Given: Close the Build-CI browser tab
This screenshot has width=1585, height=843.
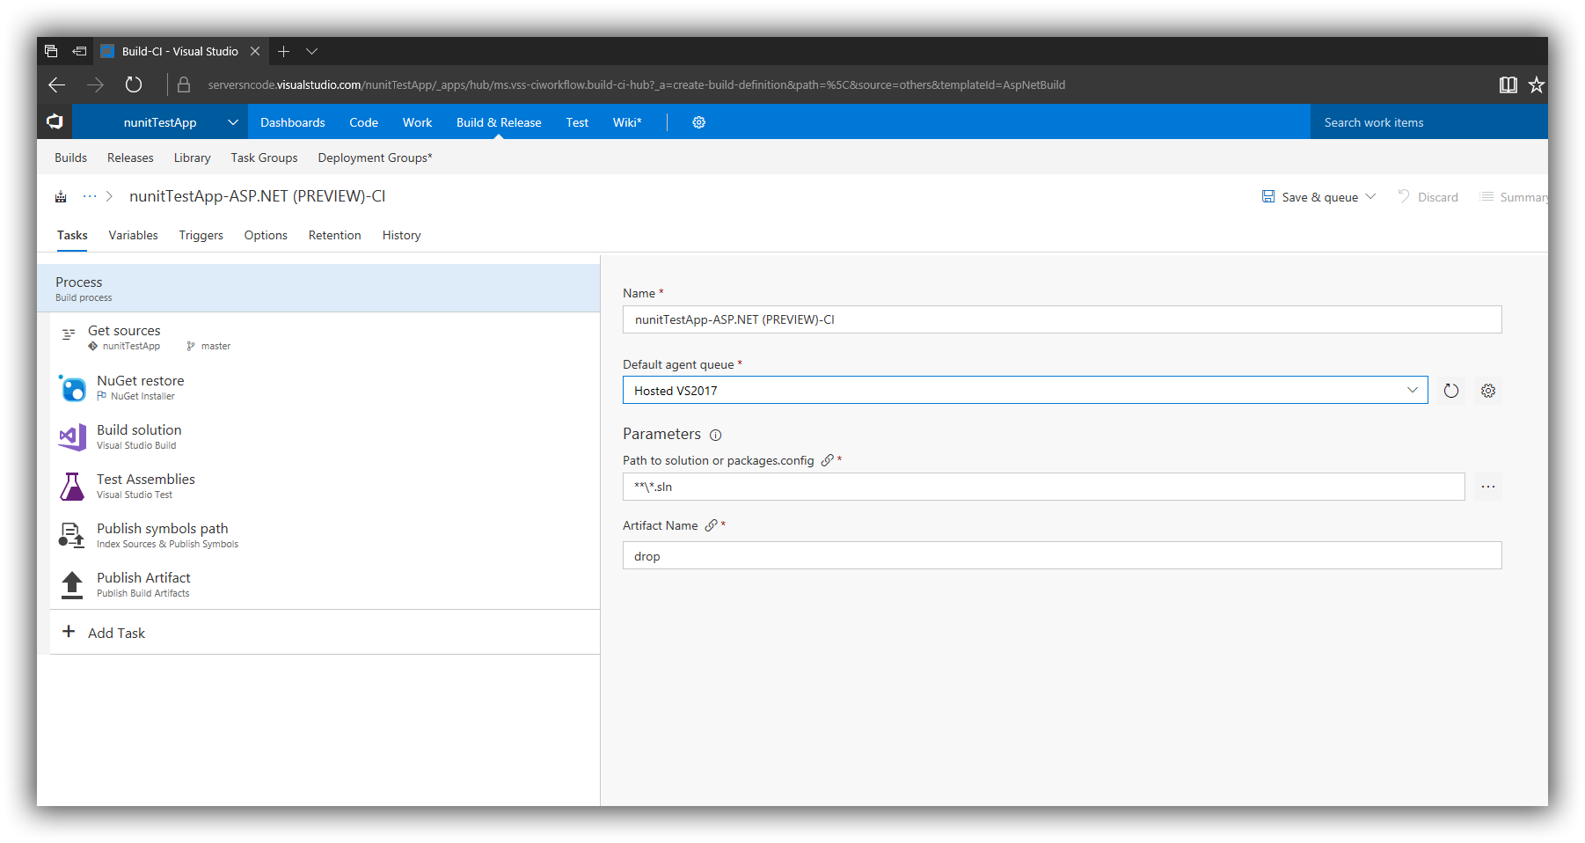Looking at the screenshot, I should coord(255,51).
